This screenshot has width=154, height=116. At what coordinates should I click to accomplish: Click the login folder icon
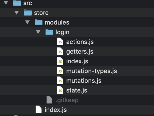(x=49, y=32)
